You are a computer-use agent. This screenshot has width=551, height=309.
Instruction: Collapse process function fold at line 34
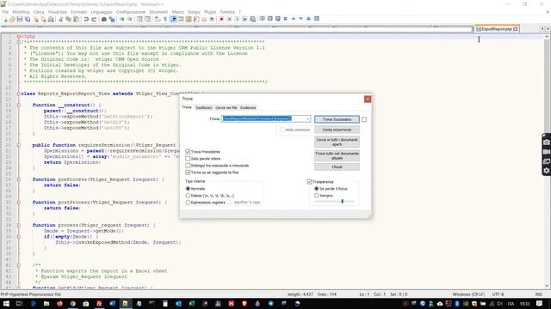[19, 225]
